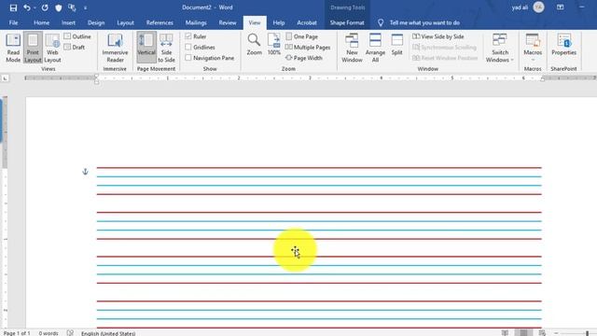Switch to the Insert tab
The height and width of the screenshot is (336, 597).
(68, 22)
